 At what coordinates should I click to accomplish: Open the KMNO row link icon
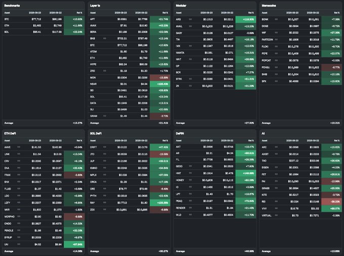click(x=105, y=168)
